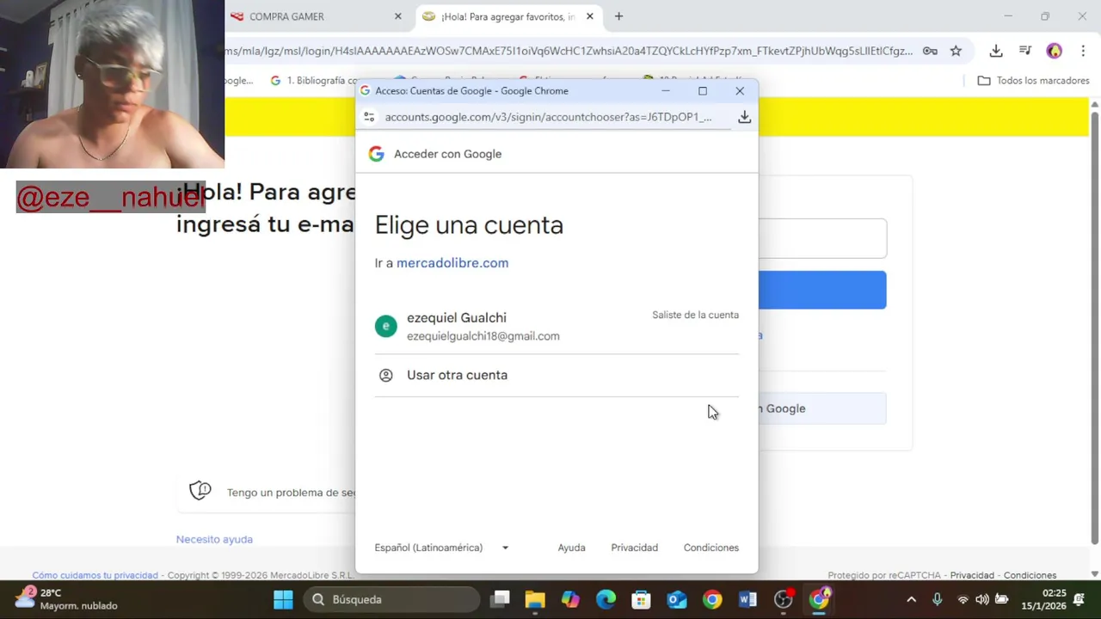This screenshot has height=619, width=1101.
Task: Click site settings icon in popup address bar
Action: [x=369, y=117]
